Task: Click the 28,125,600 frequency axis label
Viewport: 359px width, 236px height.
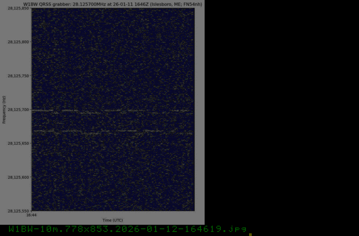Action: pyautogui.click(x=18, y=177)
